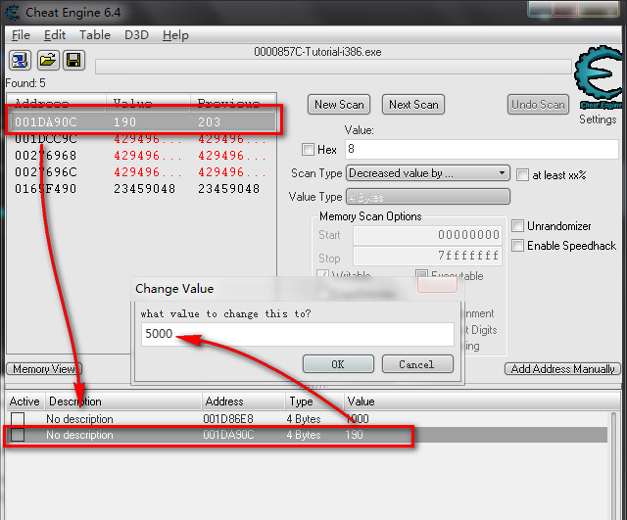Click description of 001D86E8 entry

point(79,419)
